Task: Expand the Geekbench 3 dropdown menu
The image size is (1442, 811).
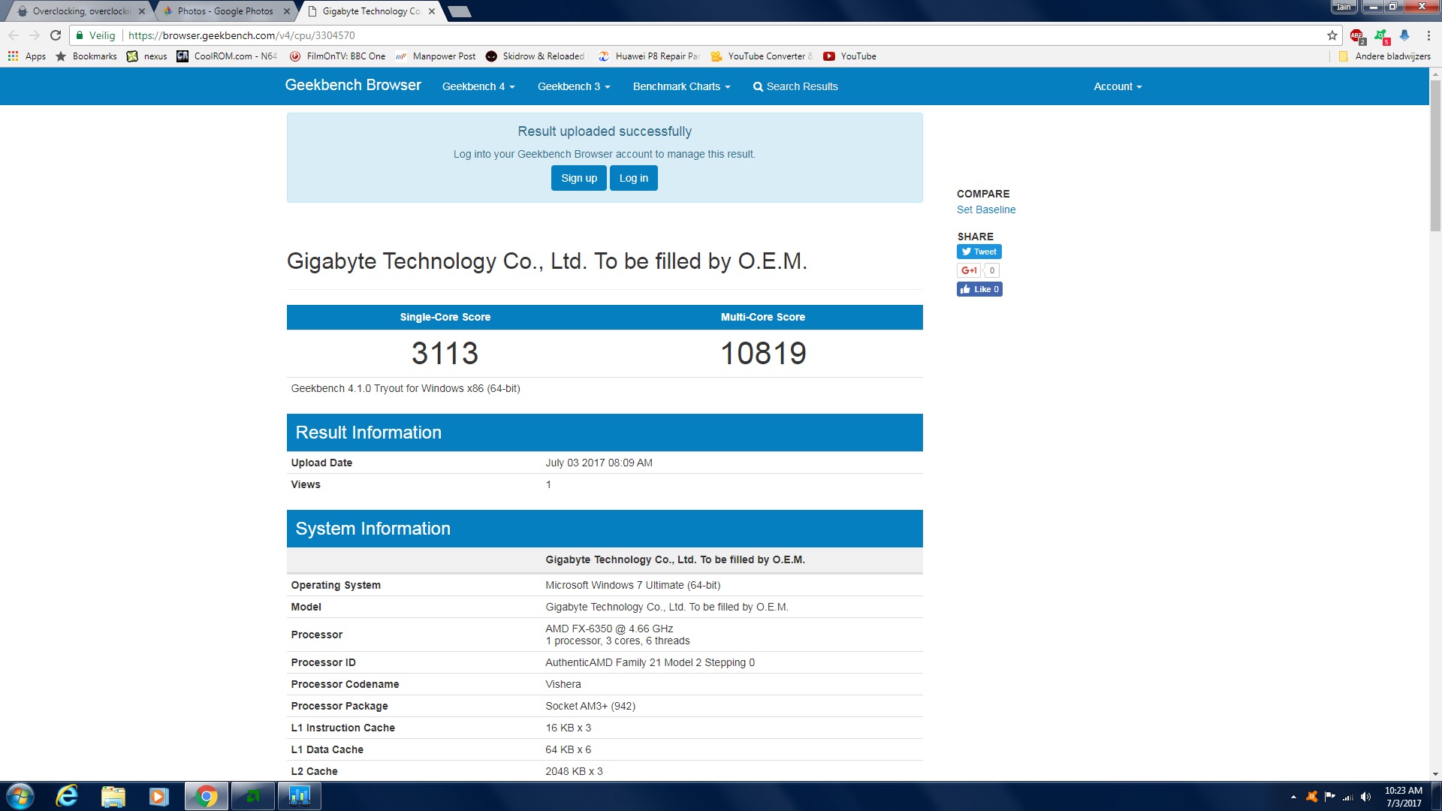Action: click(574, 86)
